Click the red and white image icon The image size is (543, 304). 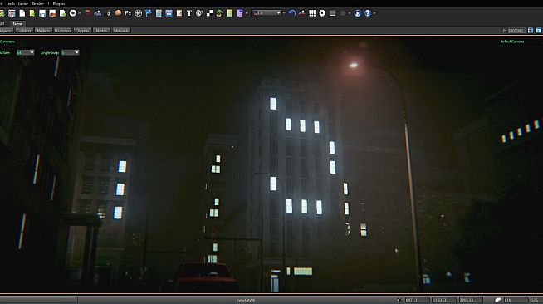point(52,13)
